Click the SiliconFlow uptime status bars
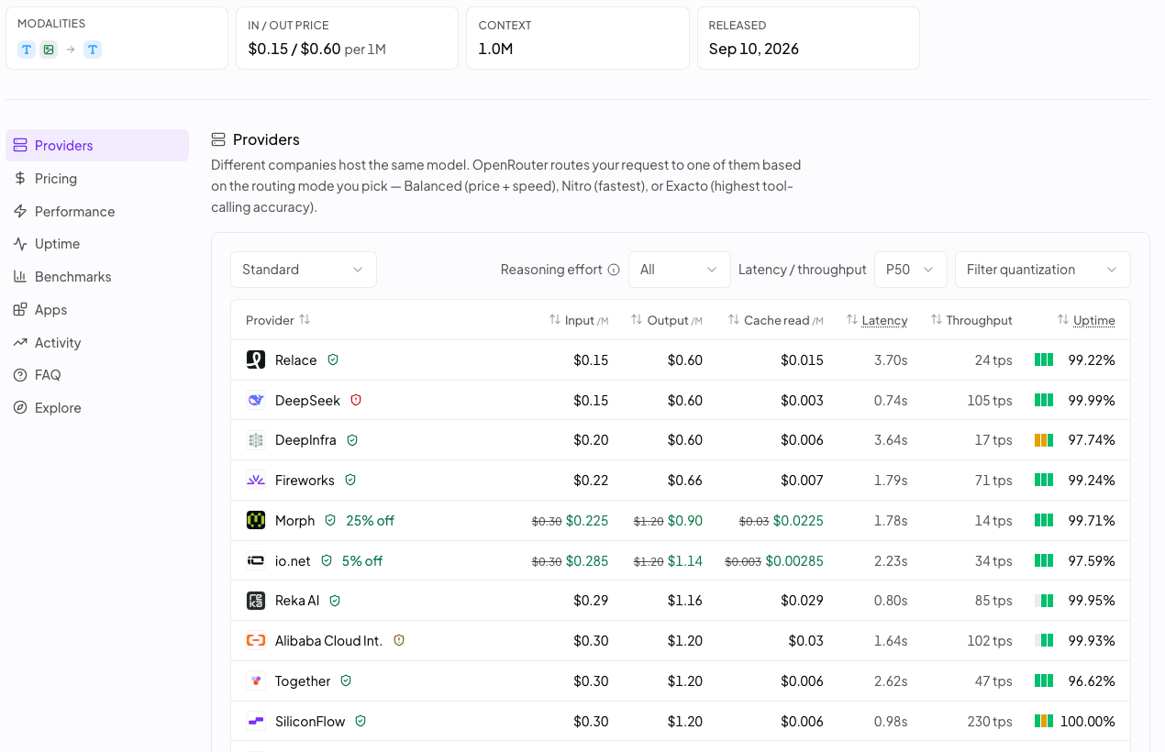The image size is (1165, 752). coord(1044,721)
